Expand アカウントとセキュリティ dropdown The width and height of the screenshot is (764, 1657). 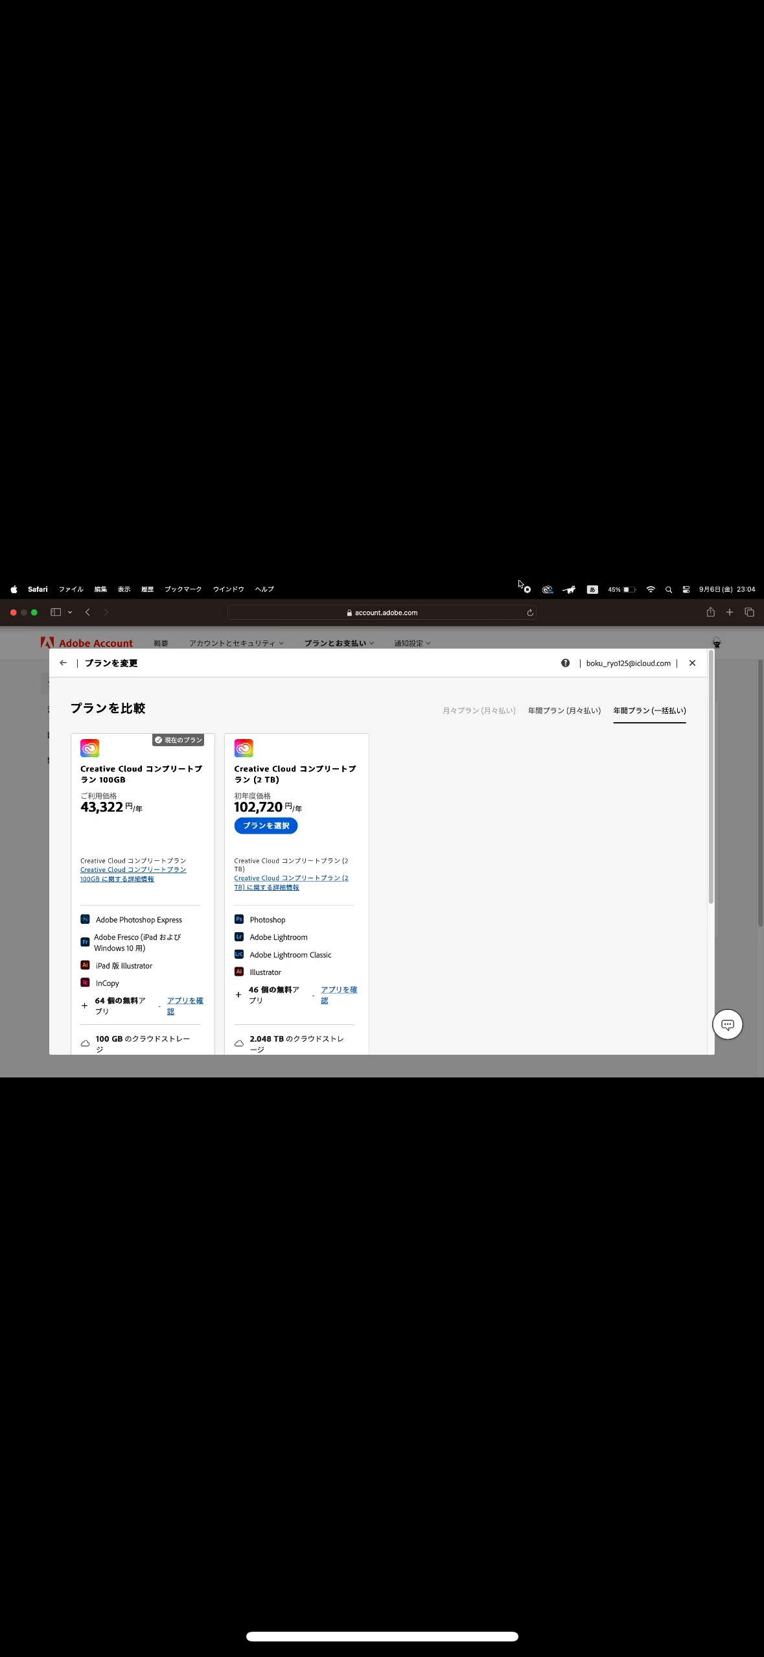[x=237, y=643]
